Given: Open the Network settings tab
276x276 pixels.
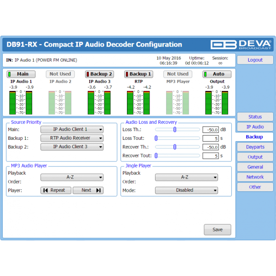Looking at the screenshot, I should (255, 177).
